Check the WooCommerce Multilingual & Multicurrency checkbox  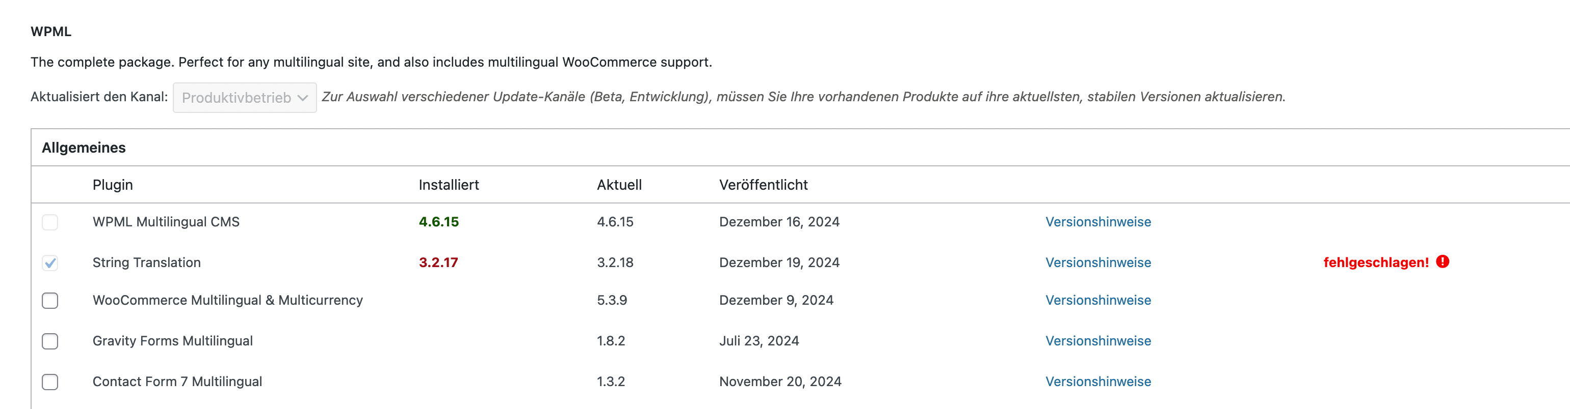(50, 301)
